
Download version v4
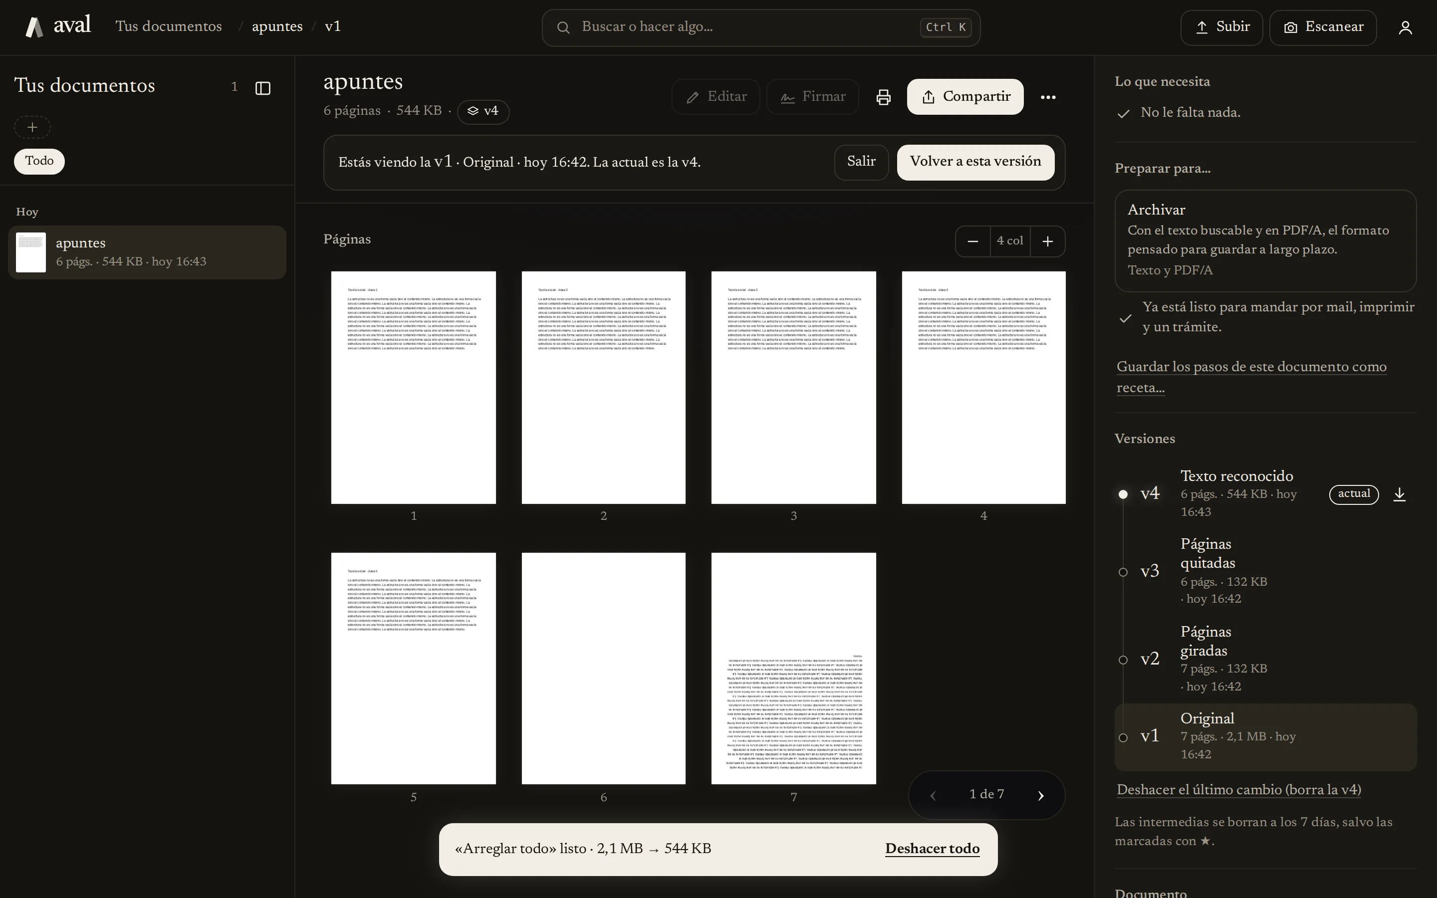click(1399, 494)
